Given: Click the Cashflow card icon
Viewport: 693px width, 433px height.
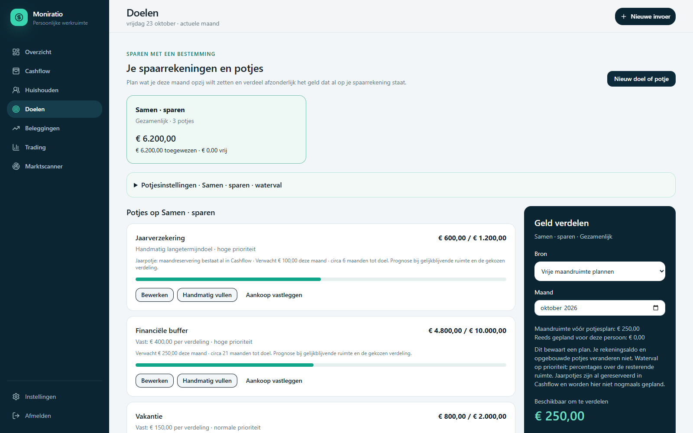Looking at the screenshot, I should pyautogui.click(x=16, y=71).
